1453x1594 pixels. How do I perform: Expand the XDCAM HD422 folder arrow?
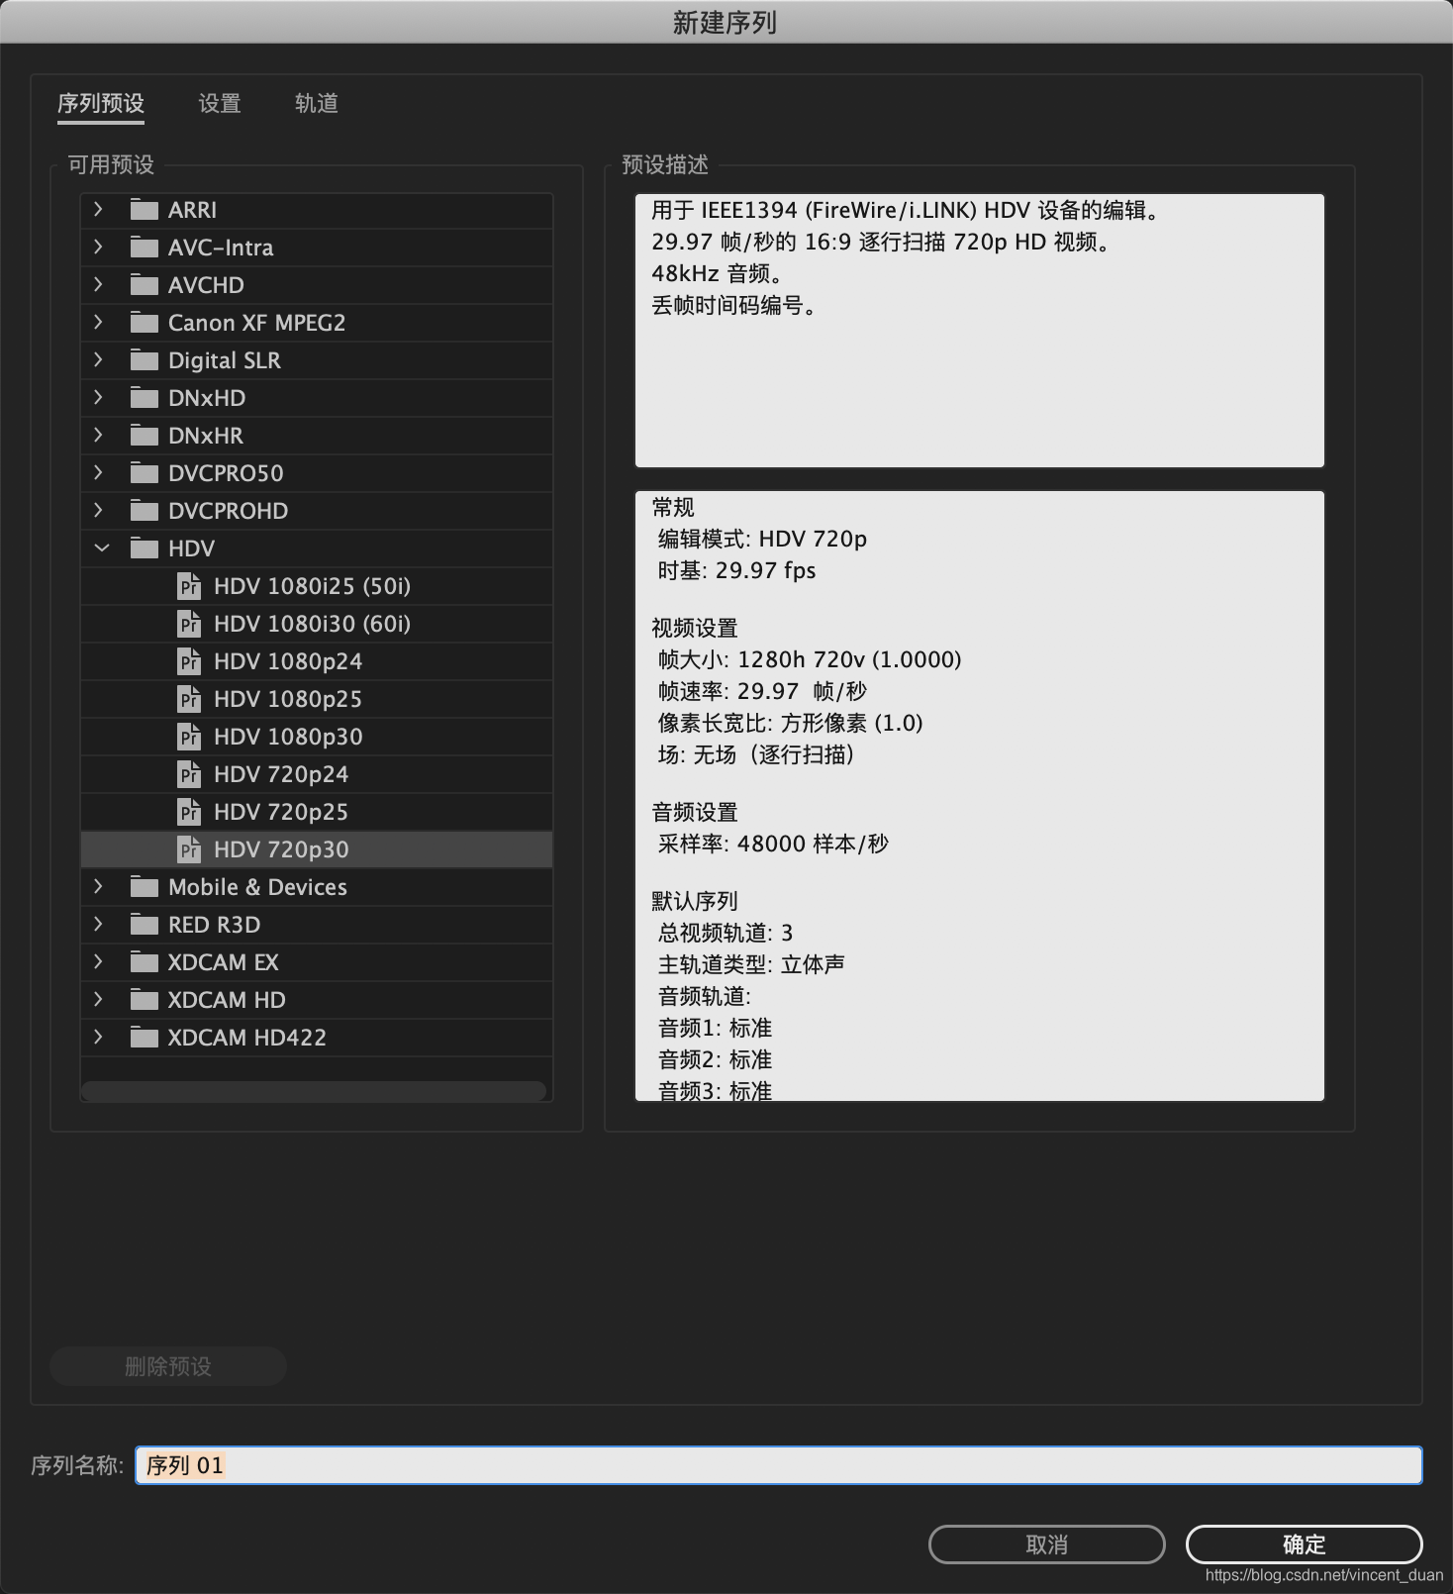(x=98, y=1037)
